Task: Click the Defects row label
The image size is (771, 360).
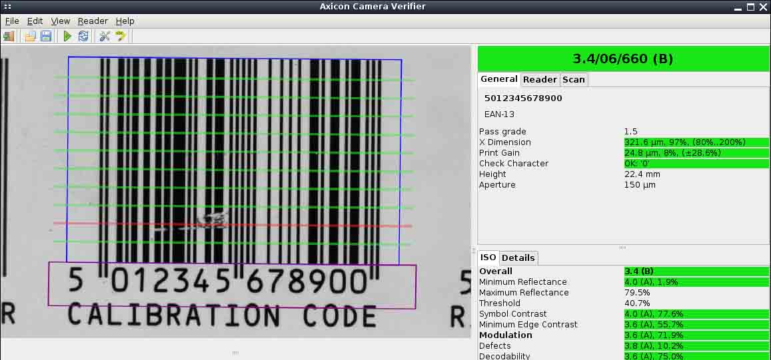Action: click(494, 346)
